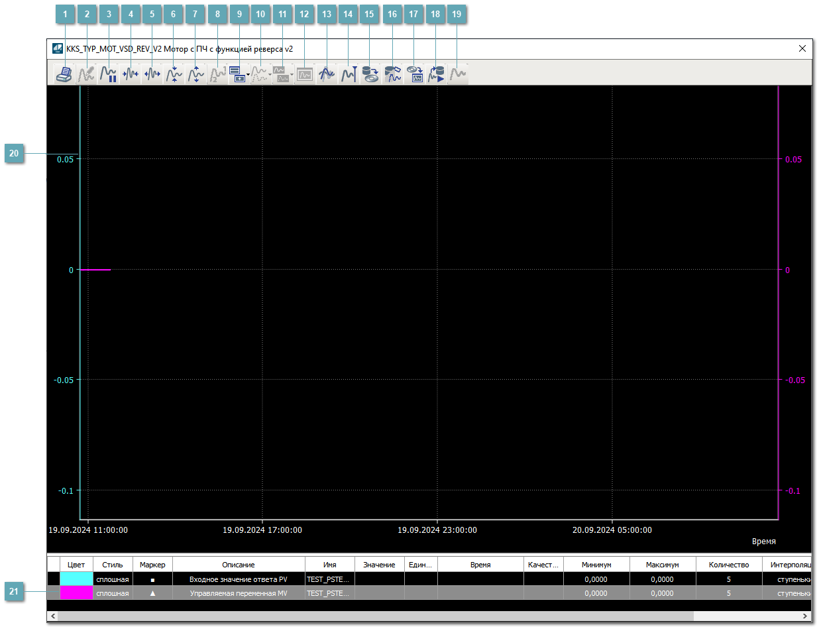This screenshot has height=629, width=819.
Task: Click the print trend icon
Action: click(64, 74)
